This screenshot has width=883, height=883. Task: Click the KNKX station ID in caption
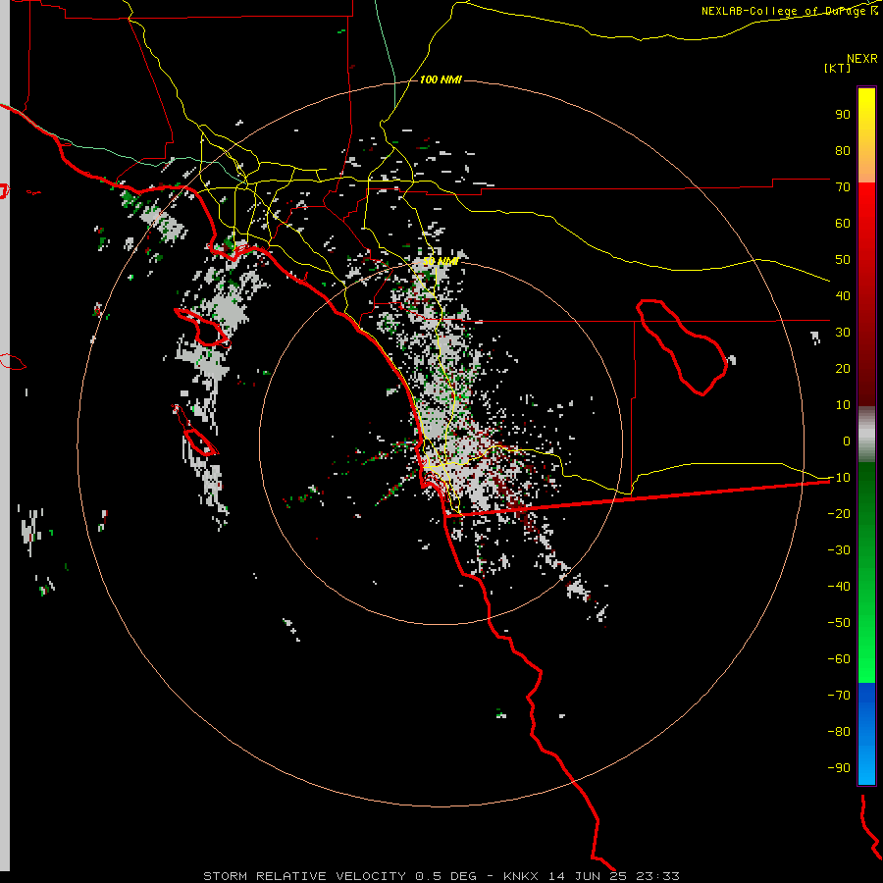(521, 876)
